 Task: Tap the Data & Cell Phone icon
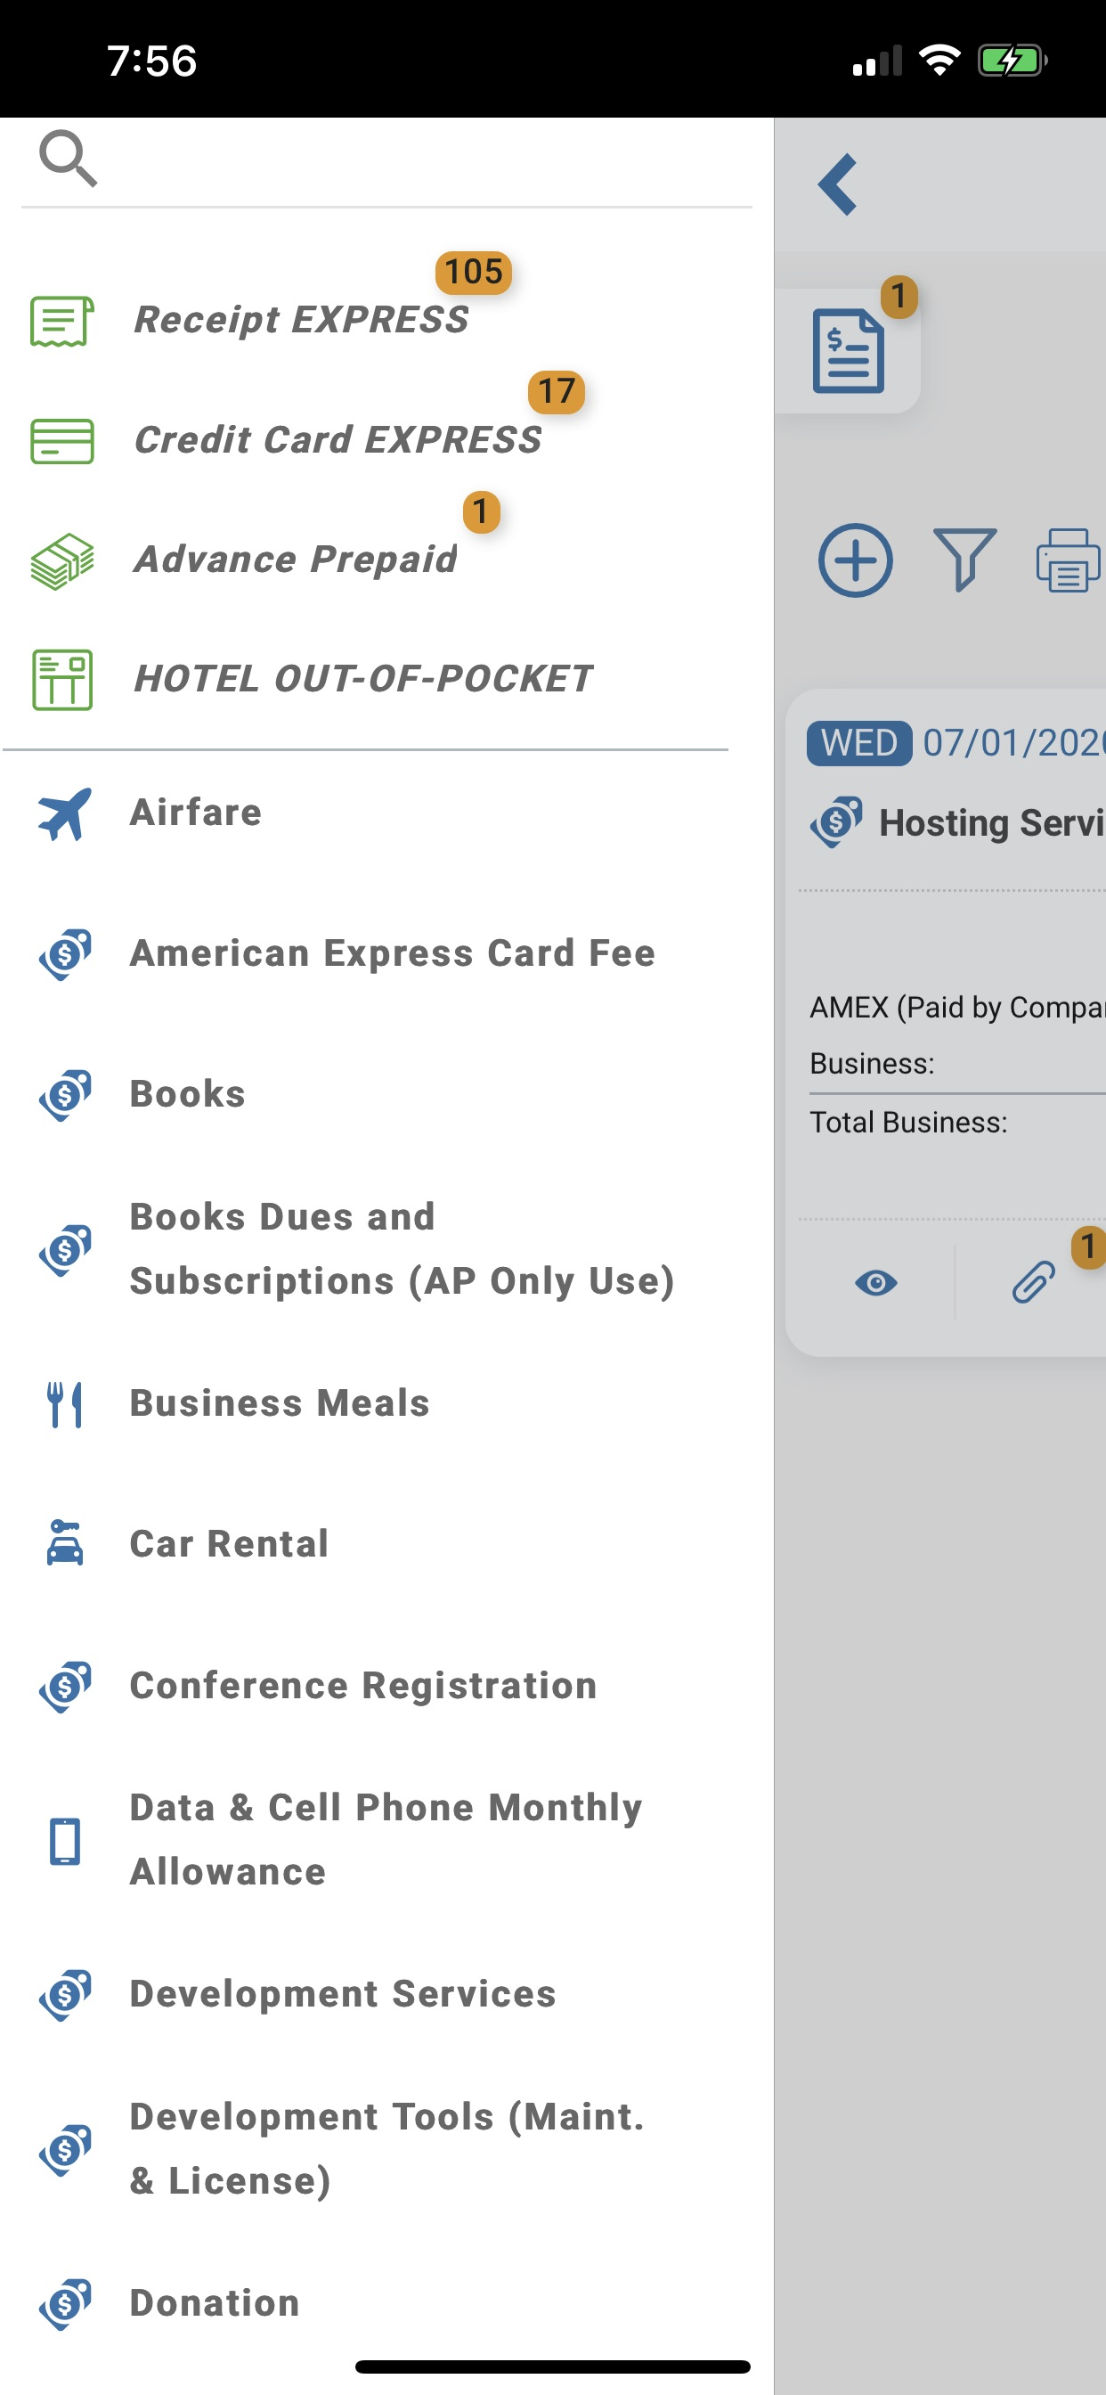pyautogui.click(x=64, y=1840)
